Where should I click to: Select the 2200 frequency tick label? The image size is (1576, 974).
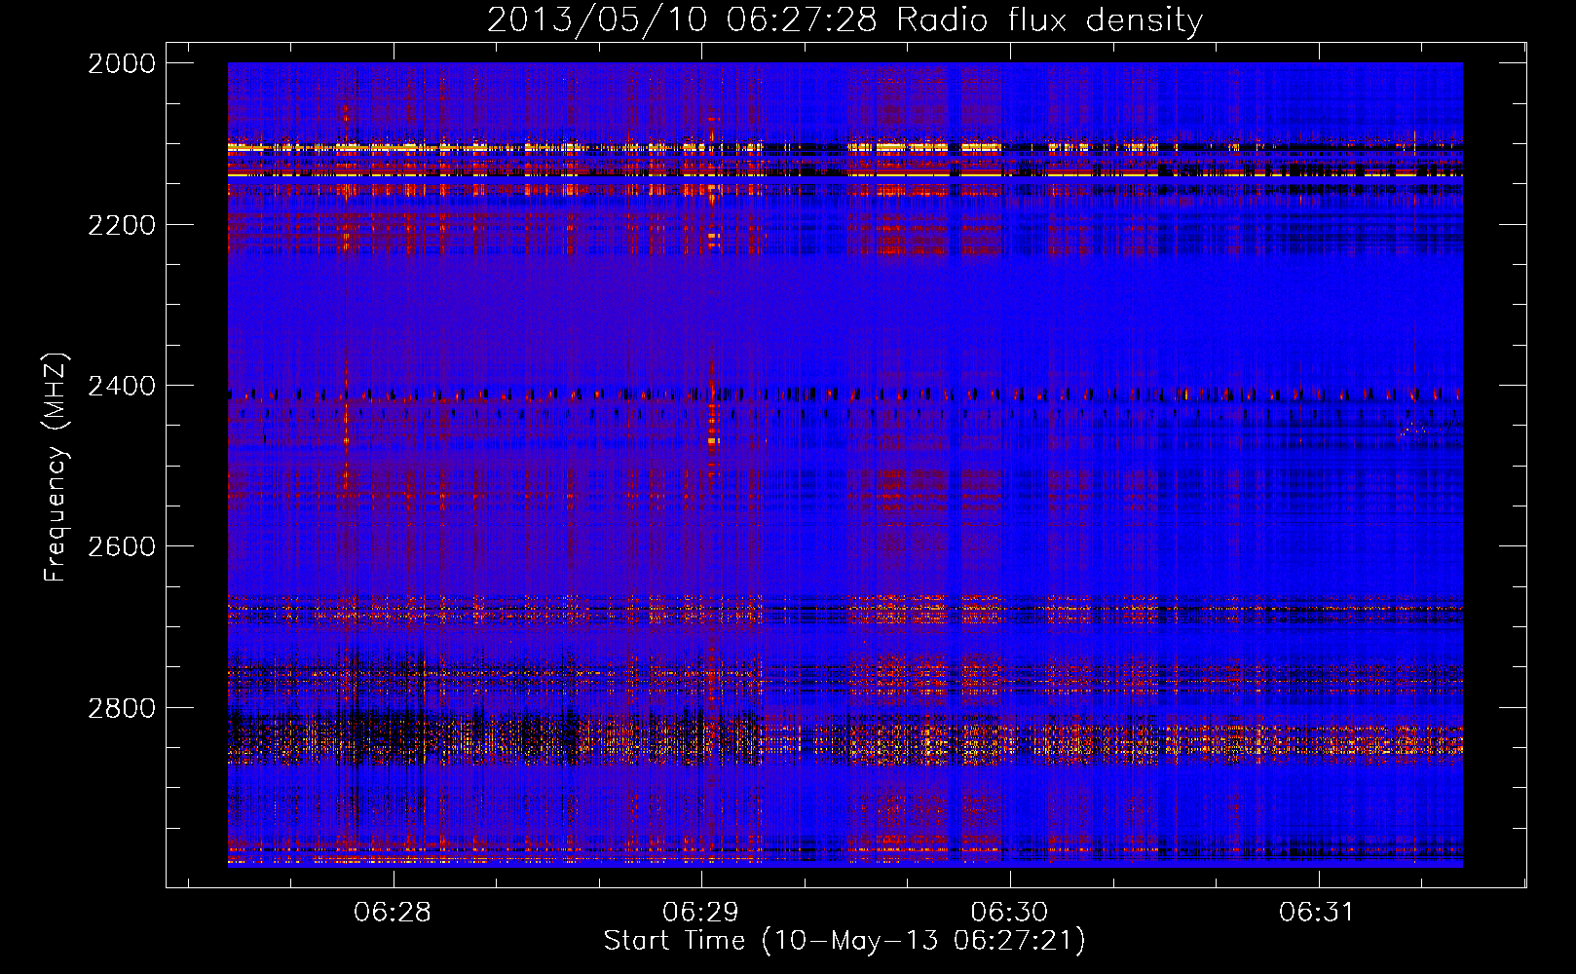[x=121, y=225]
